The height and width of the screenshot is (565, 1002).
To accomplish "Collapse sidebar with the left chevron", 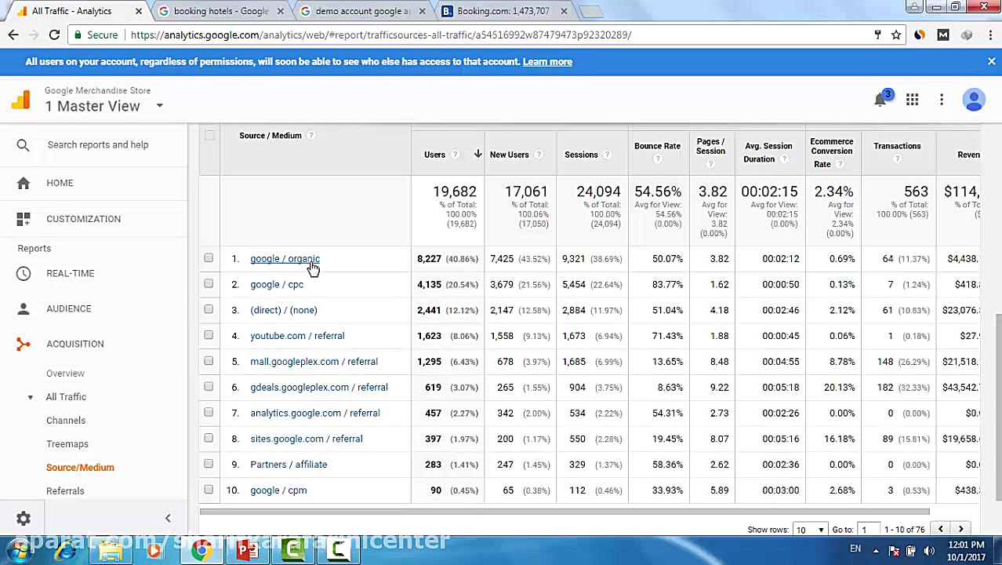I will click(167, 518).
